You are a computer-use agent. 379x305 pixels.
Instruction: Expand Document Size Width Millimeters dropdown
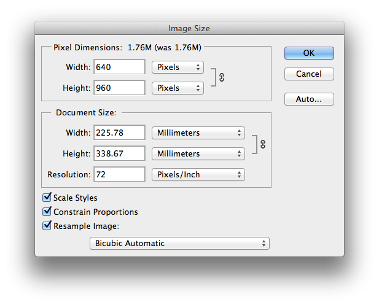pos(198,133)
